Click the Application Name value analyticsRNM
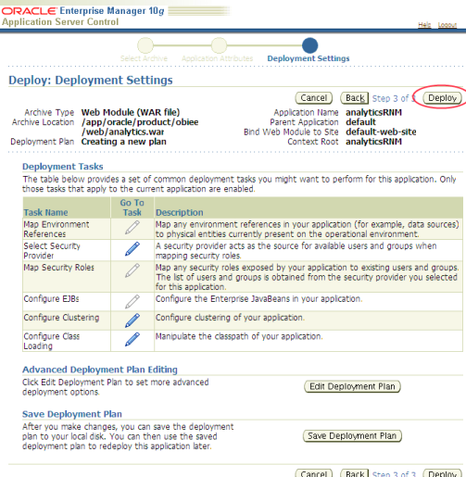 click(x=373, y=112)
